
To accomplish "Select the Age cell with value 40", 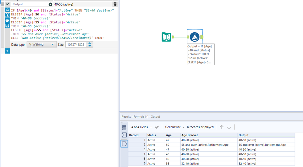I will pyautogui.click(x=173, y=154).
